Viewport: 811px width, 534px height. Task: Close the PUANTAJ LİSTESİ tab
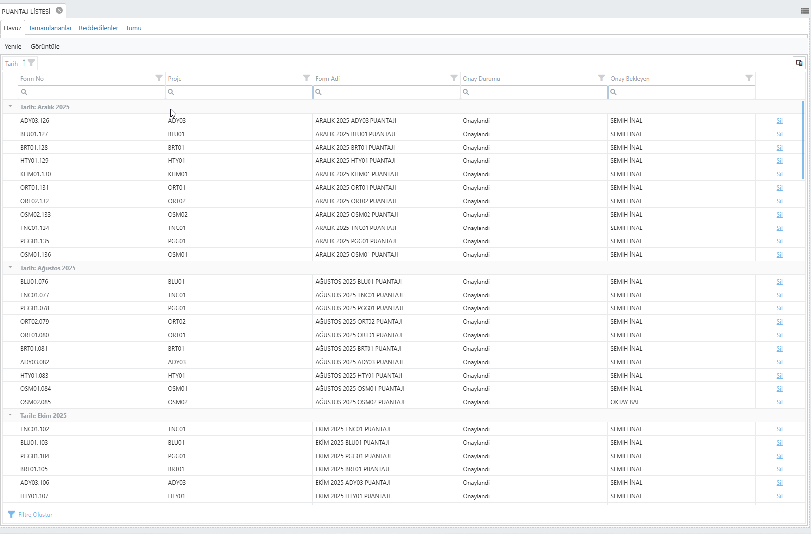click(x=59, y=10)
